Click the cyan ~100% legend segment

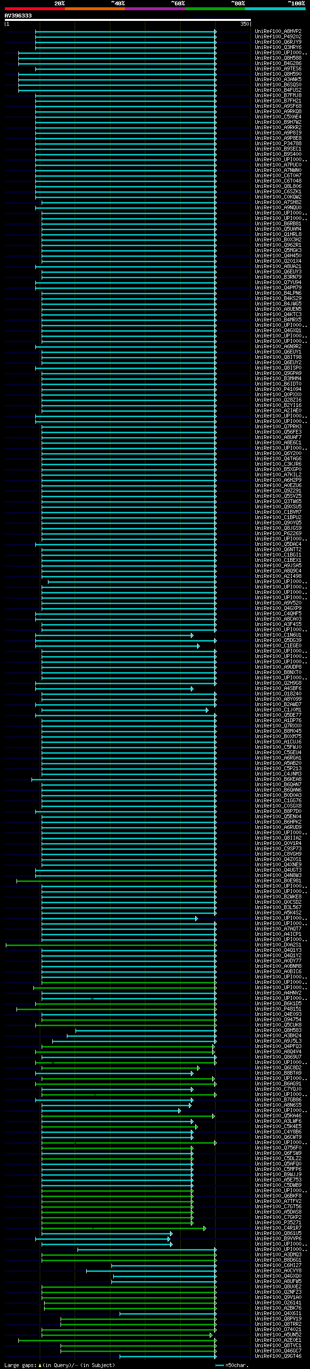(276, 9)
